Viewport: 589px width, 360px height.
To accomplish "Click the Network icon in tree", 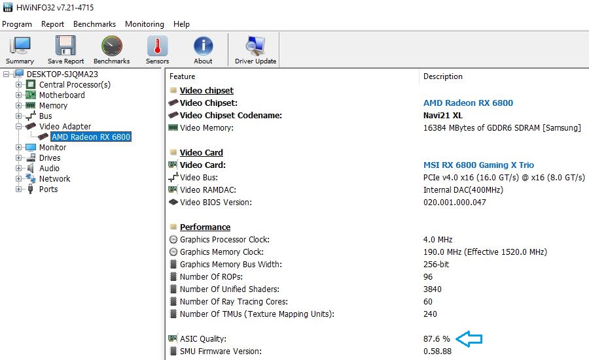I will click(31, 178).
